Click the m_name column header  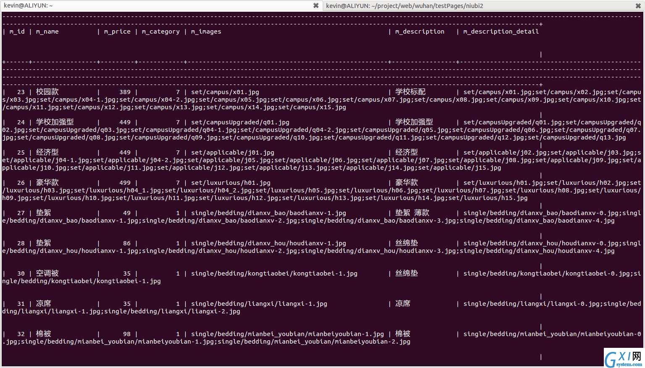tap(47, 32)
